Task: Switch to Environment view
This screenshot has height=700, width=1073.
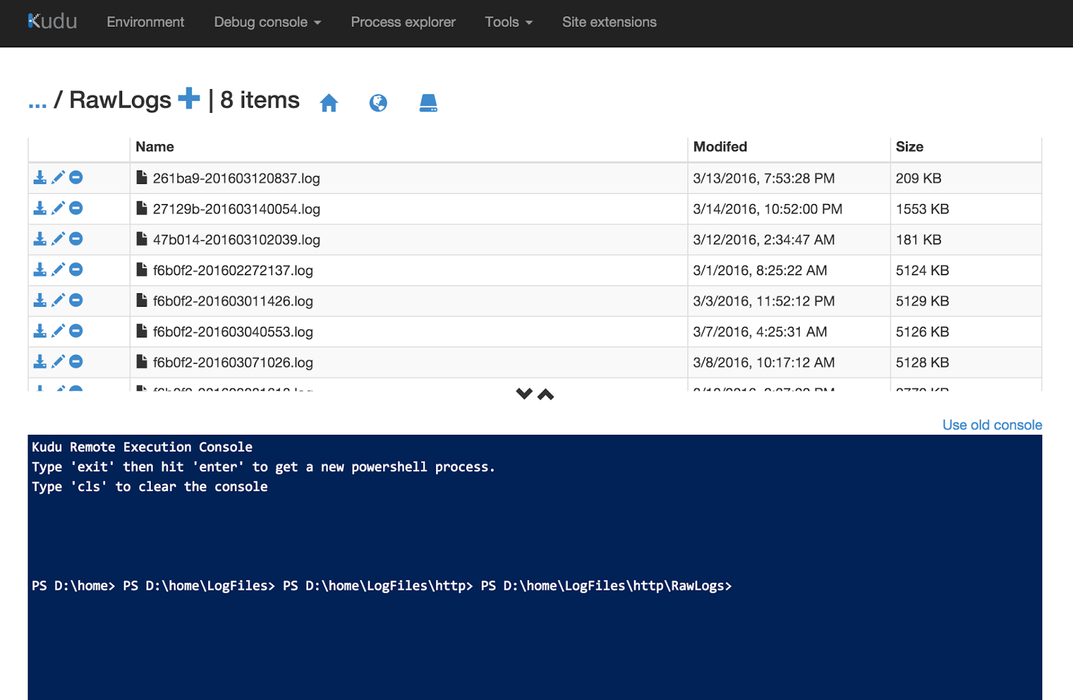Action: click(145, 22)
